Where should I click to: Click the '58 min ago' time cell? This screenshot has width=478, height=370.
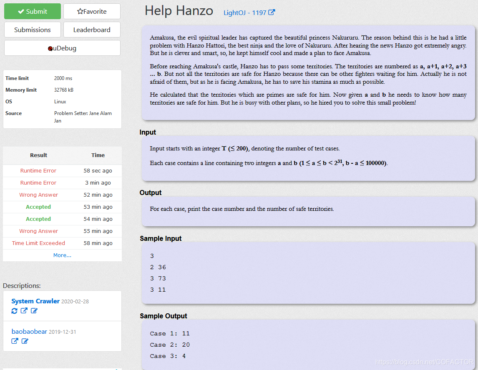click(98, 243)
